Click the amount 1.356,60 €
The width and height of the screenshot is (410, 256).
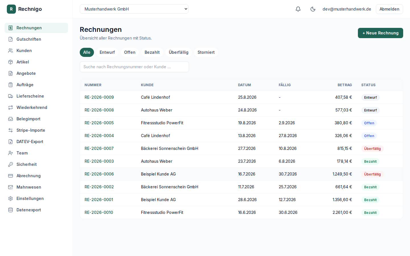pos(342,200)
